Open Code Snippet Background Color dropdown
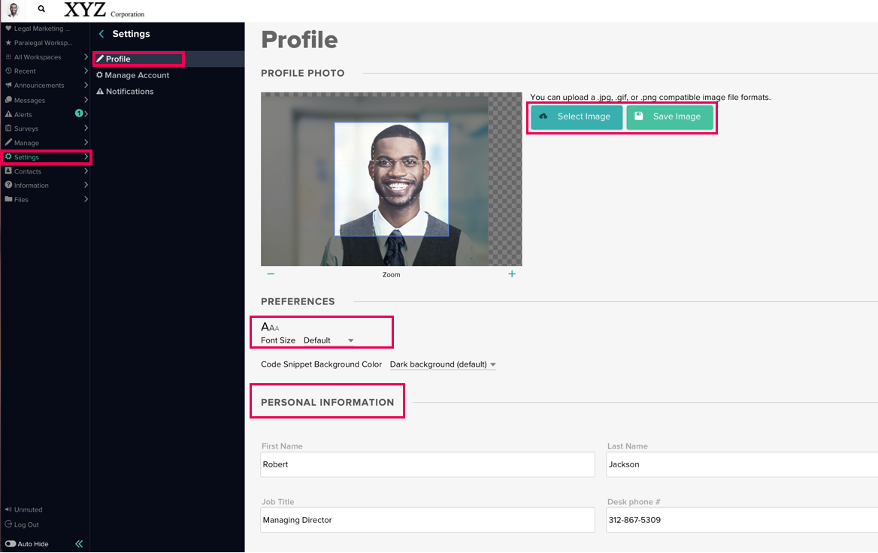Screen dimensions: 878x553 pyautogui.click(x=443, y=364)
